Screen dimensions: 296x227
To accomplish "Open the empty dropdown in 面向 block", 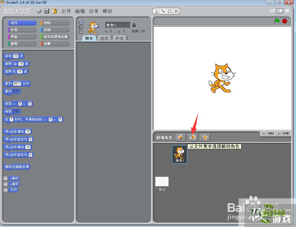I will (x=17, y=92).
